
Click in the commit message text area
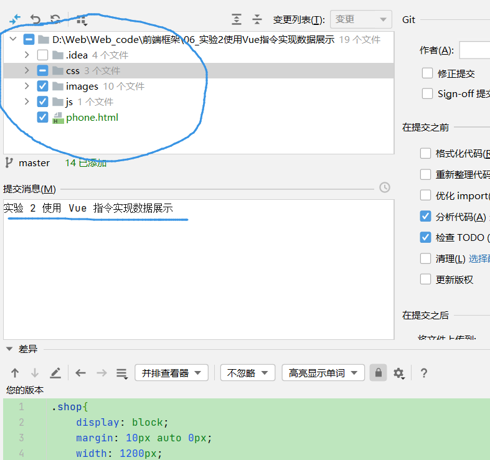point(199,270)
